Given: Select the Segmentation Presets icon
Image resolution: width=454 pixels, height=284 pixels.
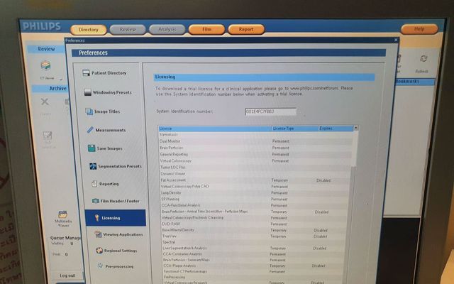Looking at the screenshot, I should point(93,166).
